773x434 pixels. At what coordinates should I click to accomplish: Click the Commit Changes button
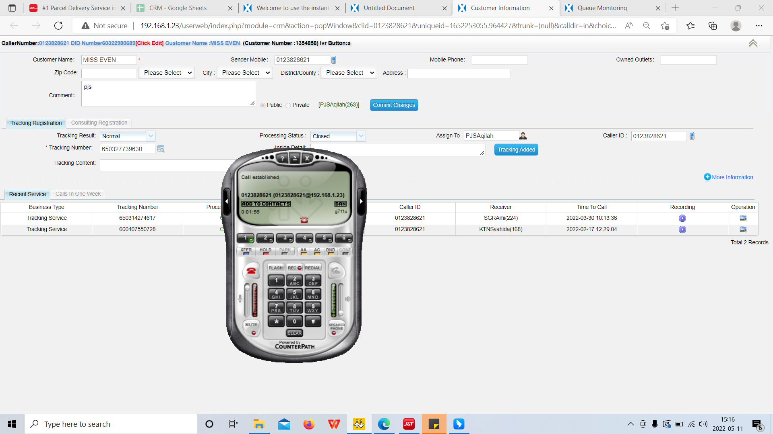tap(394, 105)
